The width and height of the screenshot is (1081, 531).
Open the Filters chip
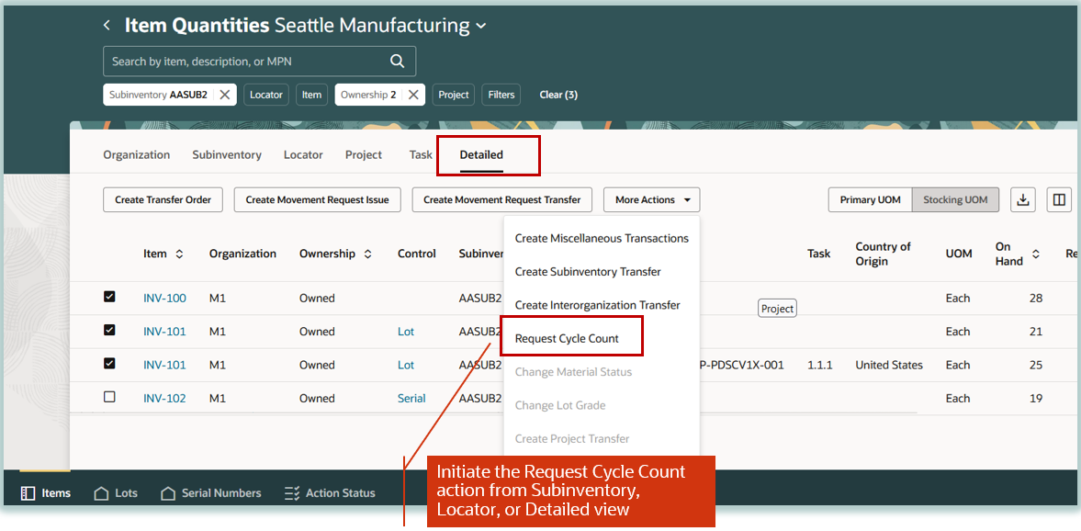click(501, 96)
